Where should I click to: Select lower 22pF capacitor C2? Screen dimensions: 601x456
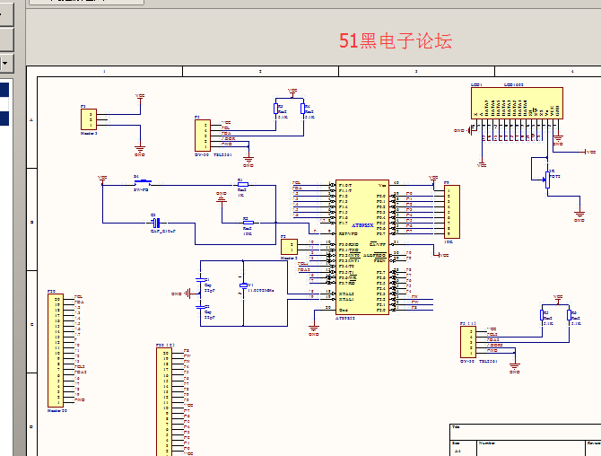pyautogui.click(x=200, y=307)
